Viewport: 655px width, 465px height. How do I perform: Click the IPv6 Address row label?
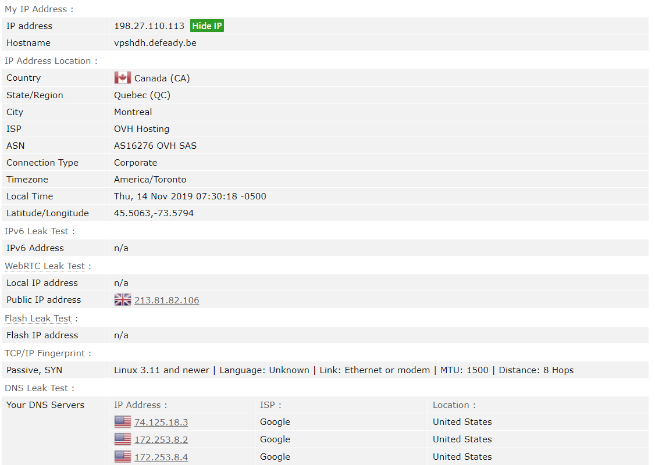tap(35, 248)
